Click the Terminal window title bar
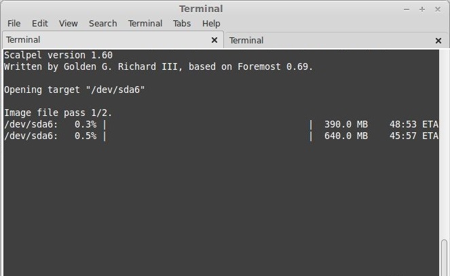The height and width of the screenshot is (276, 450). coord(201,9)
